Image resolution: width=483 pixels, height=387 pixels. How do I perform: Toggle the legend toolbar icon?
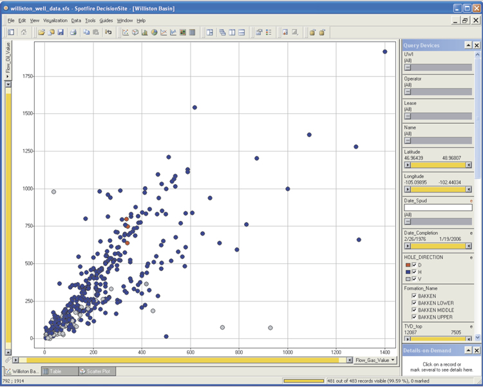269,32
